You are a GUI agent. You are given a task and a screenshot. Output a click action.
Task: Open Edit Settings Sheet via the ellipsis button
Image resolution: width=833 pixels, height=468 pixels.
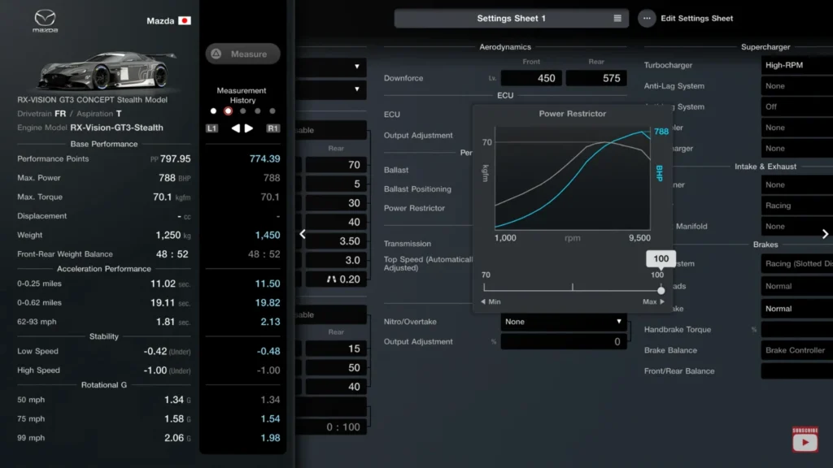coord(647,19)
